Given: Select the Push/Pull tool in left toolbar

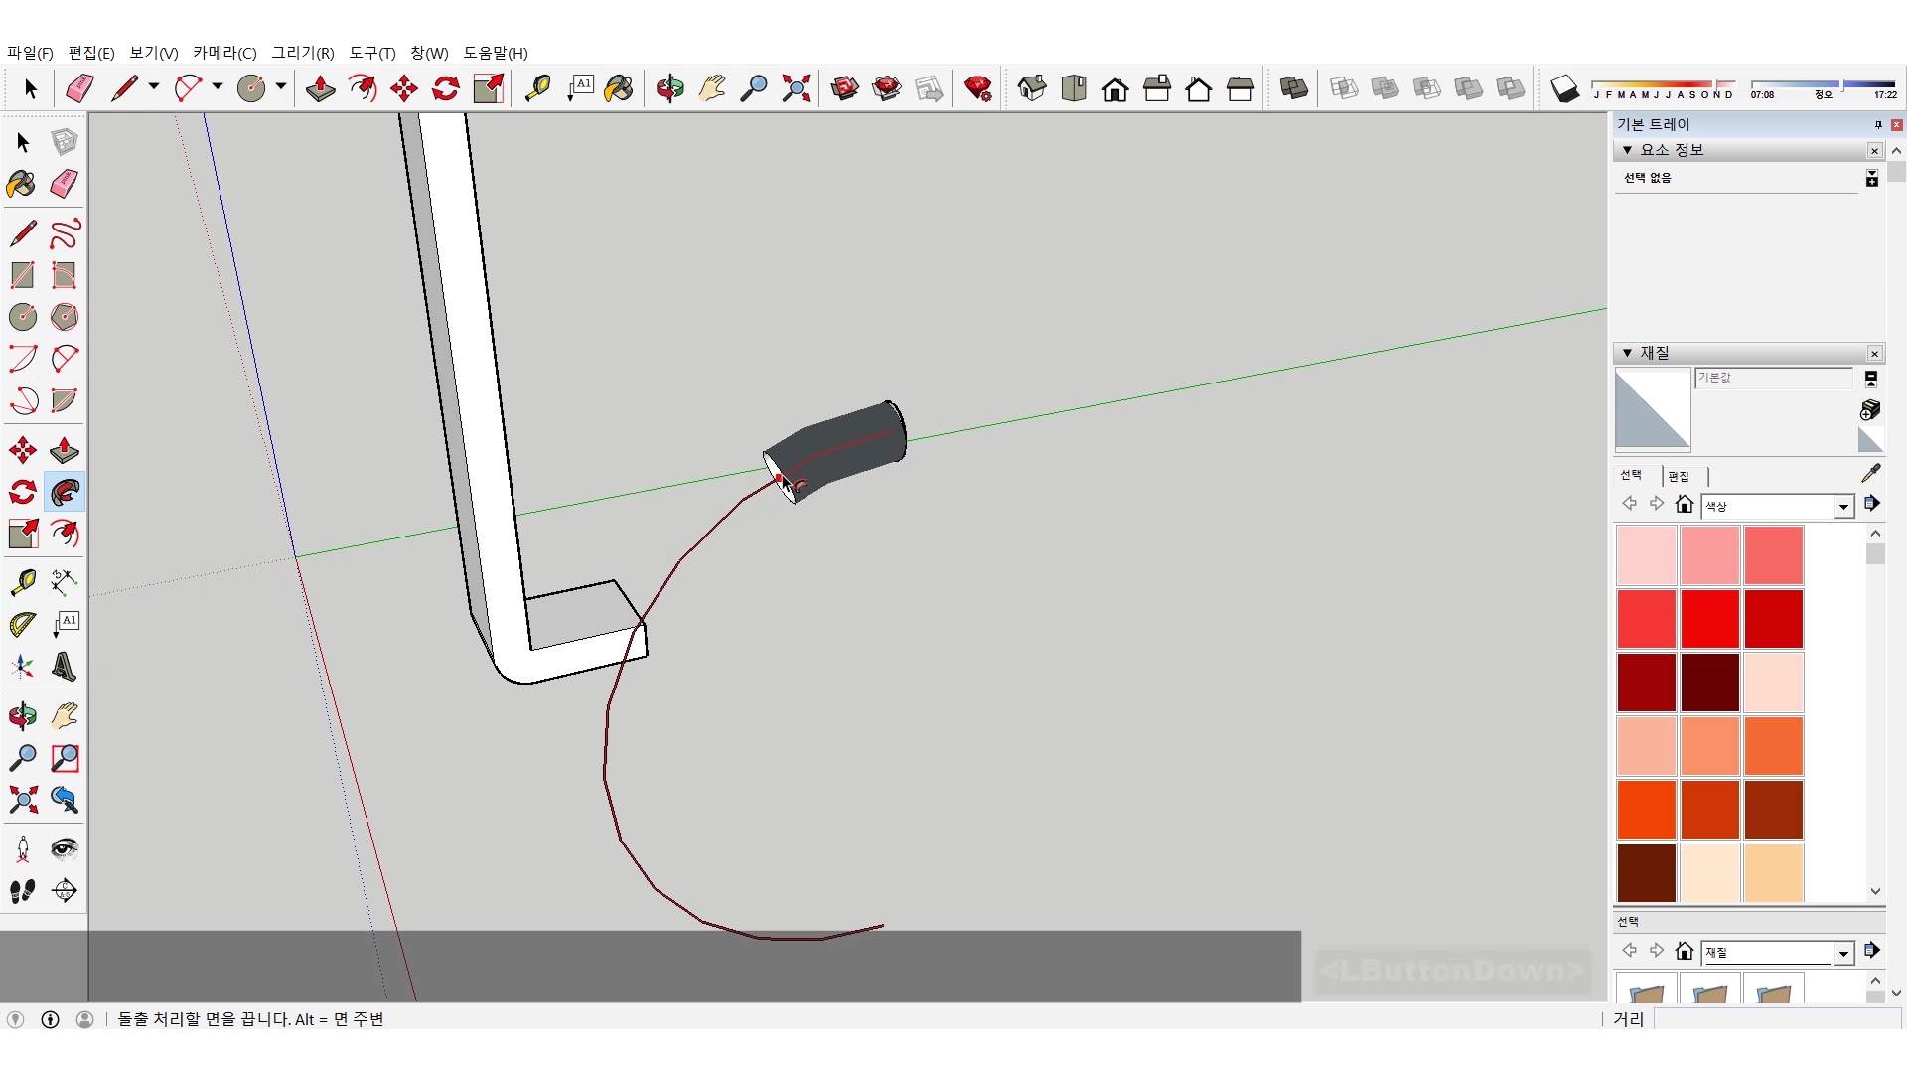Looking at the screenshot, I should (65, 450).
